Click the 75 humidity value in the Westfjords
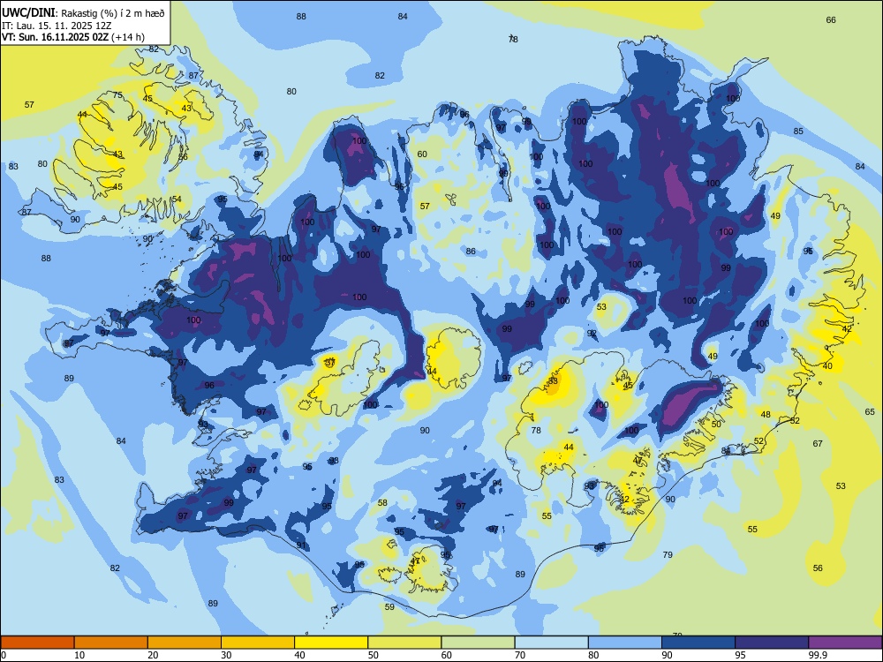The width and height of the screenshot is (883, 662). pos(117,95)
